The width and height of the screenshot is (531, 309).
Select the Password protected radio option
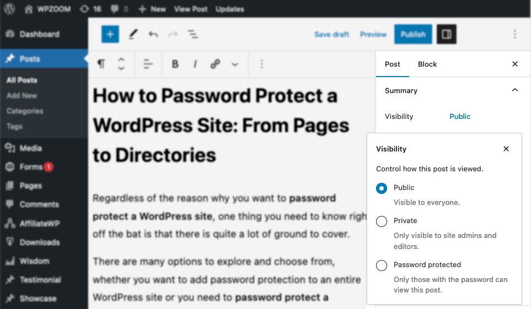pos(382,265)
